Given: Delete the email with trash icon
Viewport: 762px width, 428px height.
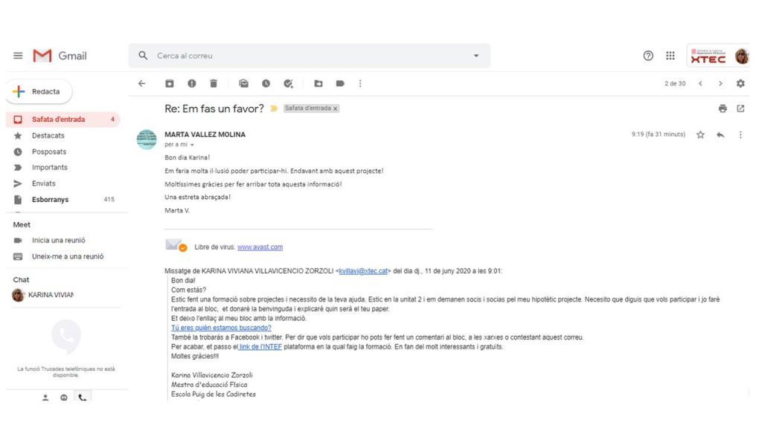Looking at the screenshot, I should [214, 84].
